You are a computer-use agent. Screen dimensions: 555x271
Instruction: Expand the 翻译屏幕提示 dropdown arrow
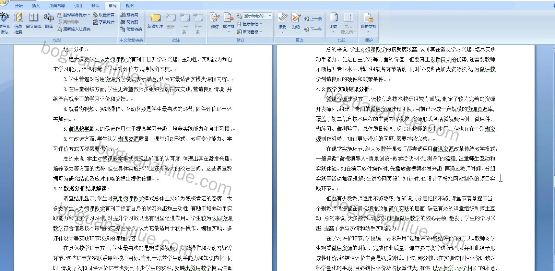coord(89,15)
